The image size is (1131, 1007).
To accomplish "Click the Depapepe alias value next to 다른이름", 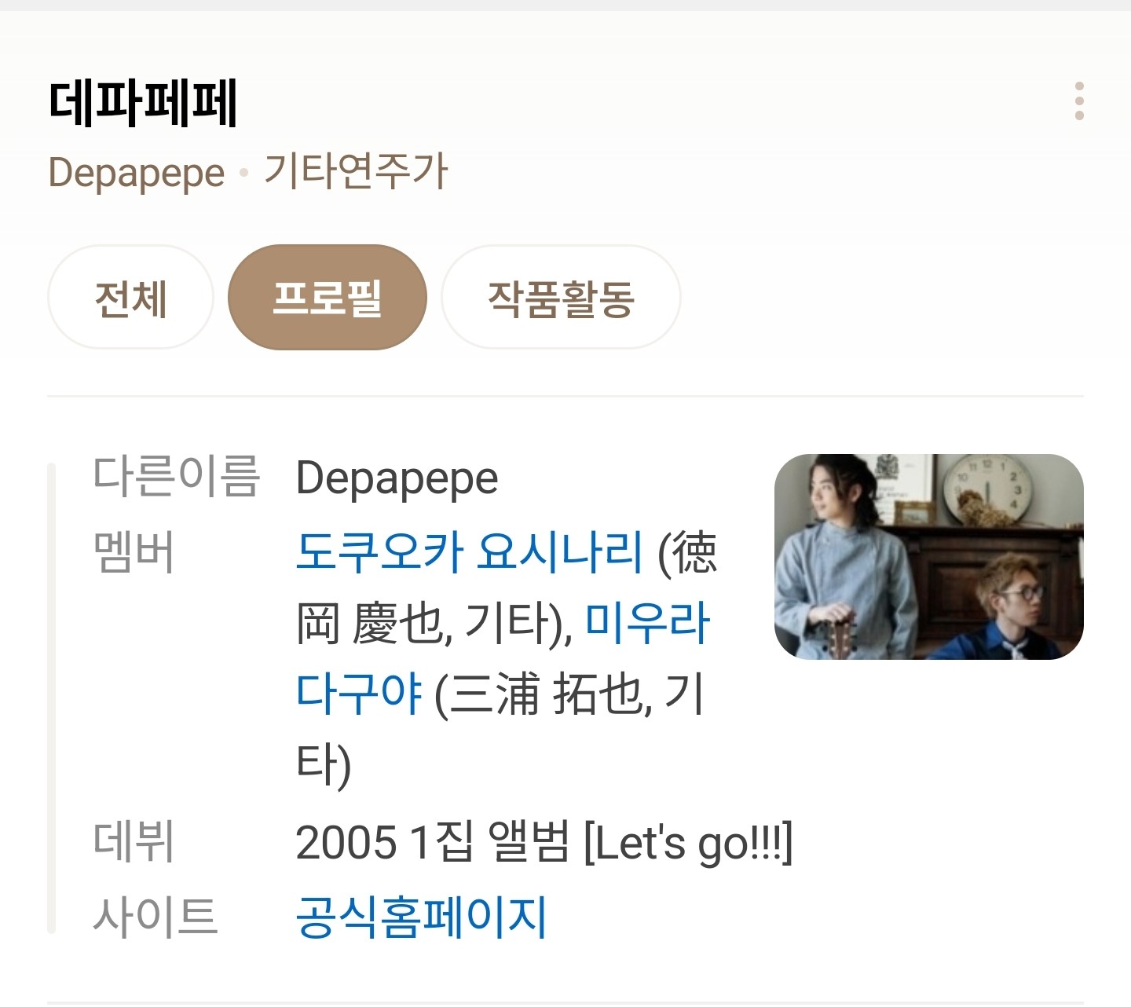I will (x=397, y=478).
